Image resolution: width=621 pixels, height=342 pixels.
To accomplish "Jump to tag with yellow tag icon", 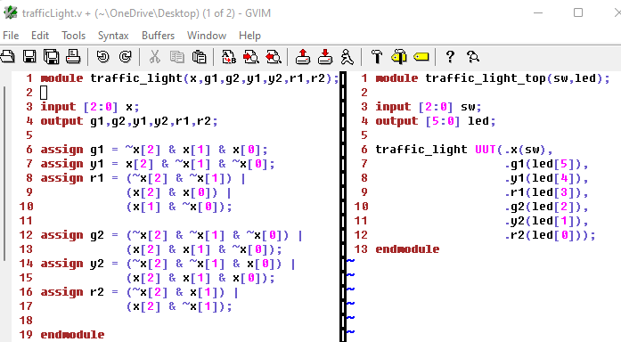I will click(421, 57).
